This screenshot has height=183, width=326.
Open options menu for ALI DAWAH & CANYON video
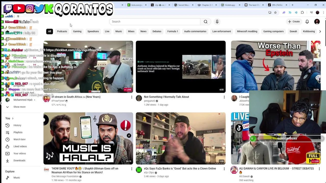click(319, 169)
